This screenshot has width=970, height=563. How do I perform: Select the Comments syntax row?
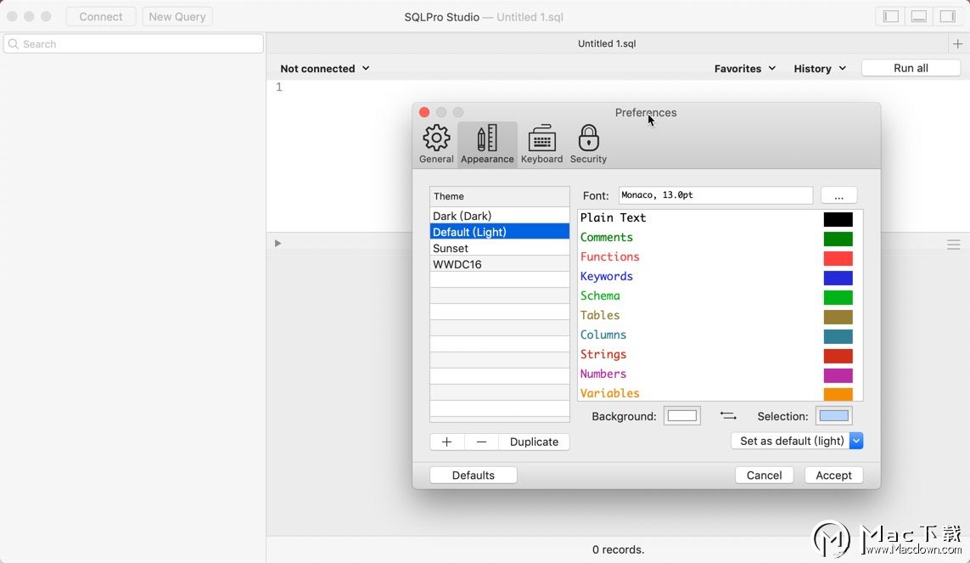click(x=720, y=238)
